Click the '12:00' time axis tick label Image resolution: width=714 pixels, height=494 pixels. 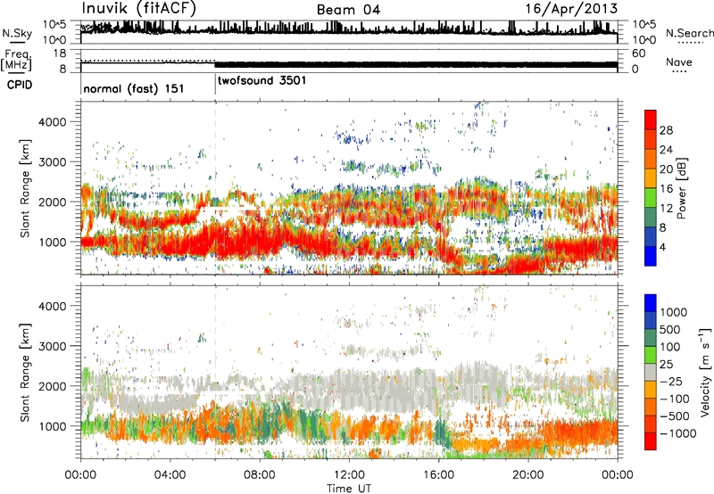(x=349, y=475)
